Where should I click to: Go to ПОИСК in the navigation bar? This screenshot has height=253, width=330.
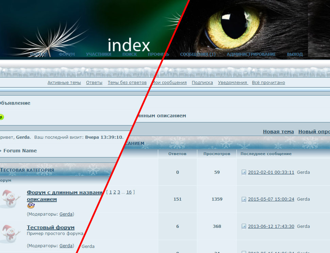coord(130,54)
